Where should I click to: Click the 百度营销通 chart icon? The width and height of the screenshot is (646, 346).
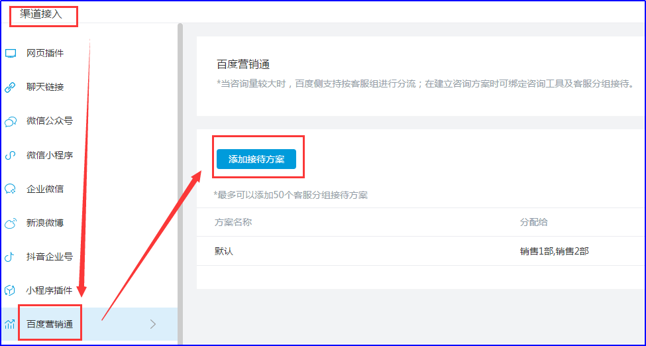coord(11,324)
